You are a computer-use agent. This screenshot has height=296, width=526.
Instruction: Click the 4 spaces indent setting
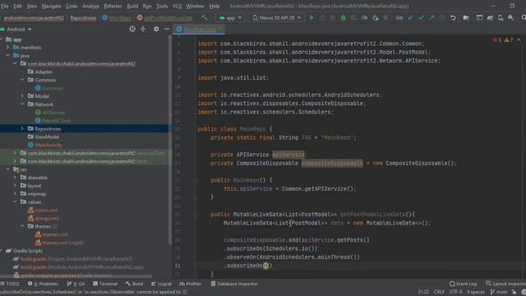(x=476, y=292)
